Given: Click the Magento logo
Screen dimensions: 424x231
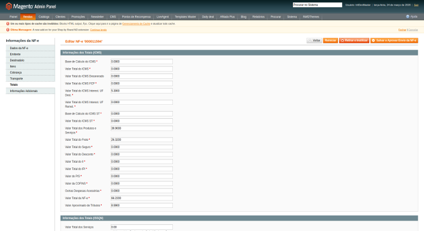Looking at the screenshot, I should tap(31, 6).
